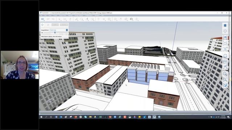
Task: Click the second grey button in the analysis panel
Action: pyautogui.click(x=64, y=25)
